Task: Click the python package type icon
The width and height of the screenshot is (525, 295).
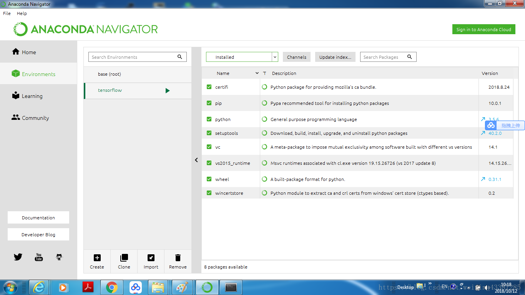Action: pyautogui.click(x=264, y=119)
